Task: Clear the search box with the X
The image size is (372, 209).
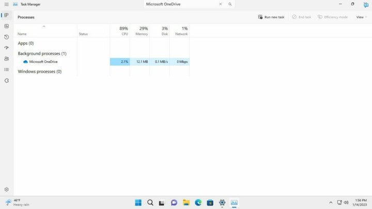Action: 221,4
